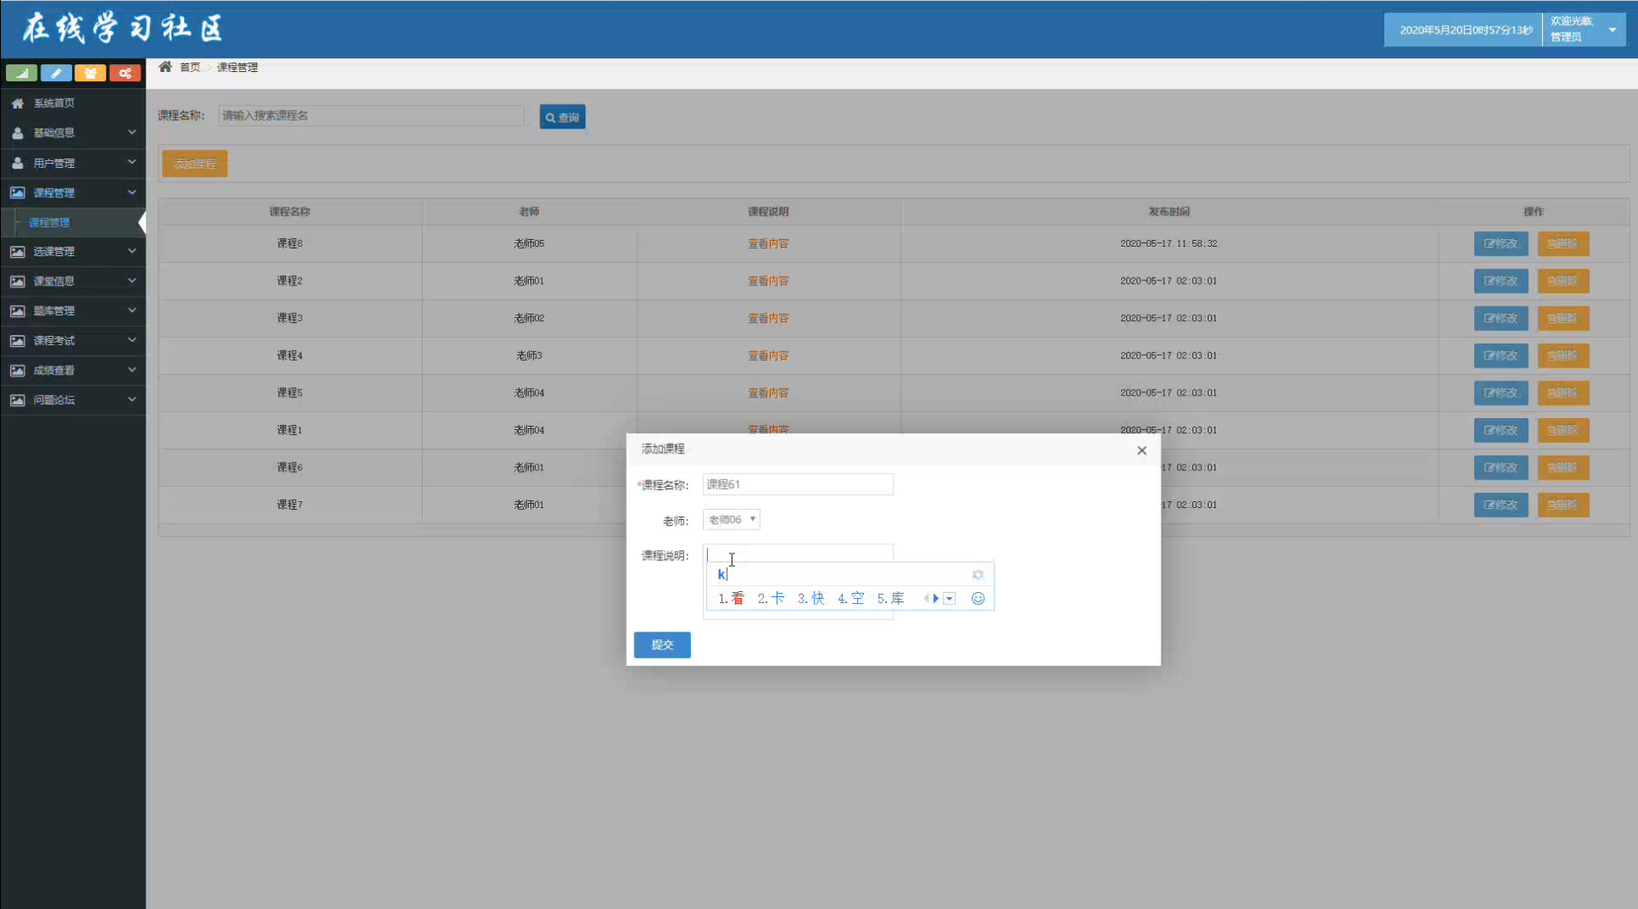
Task: Edit 课程3 with the 修改 button
Action: tap(1501, 318)
